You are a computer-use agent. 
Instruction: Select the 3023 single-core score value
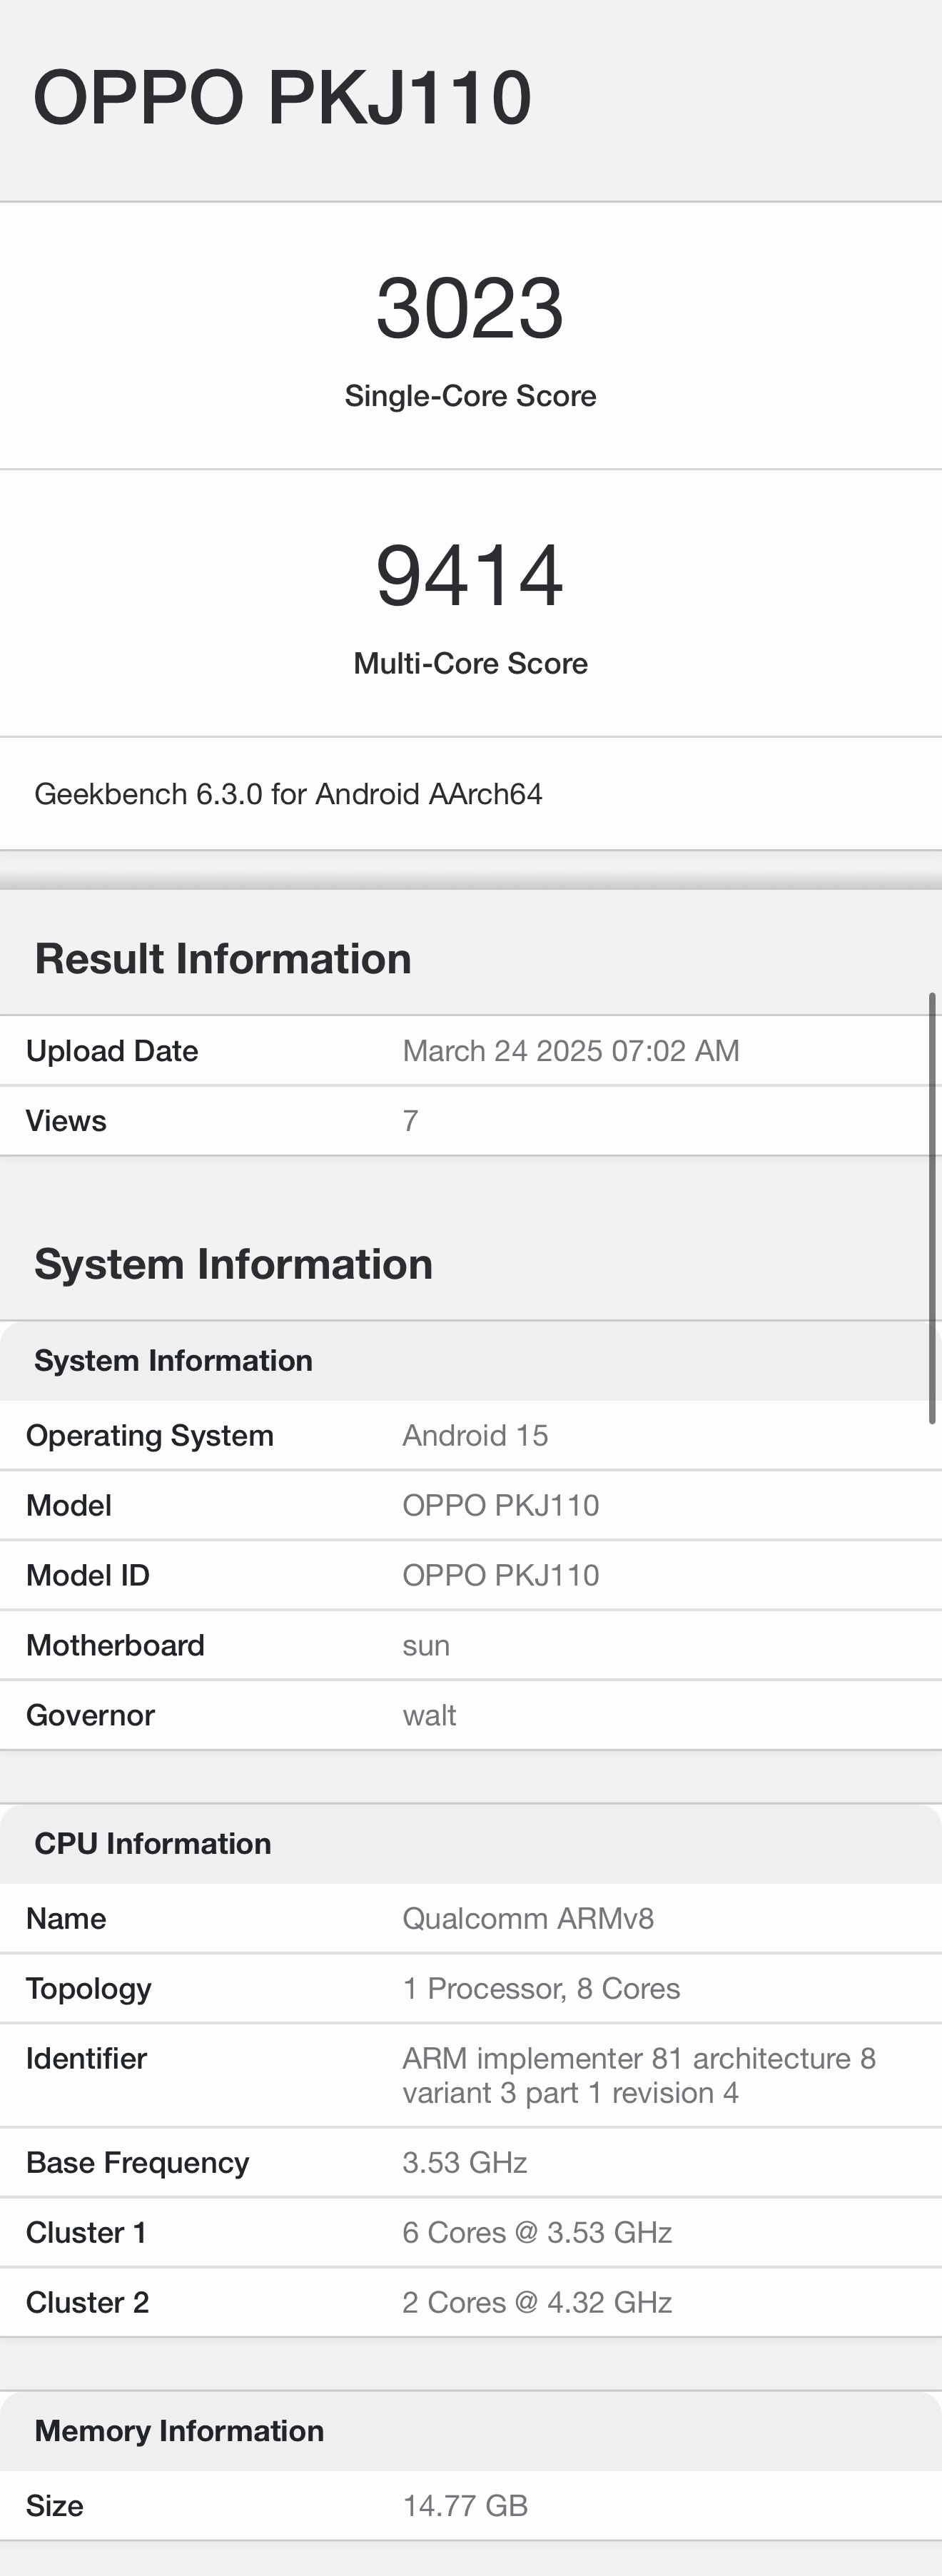point(470,308)
